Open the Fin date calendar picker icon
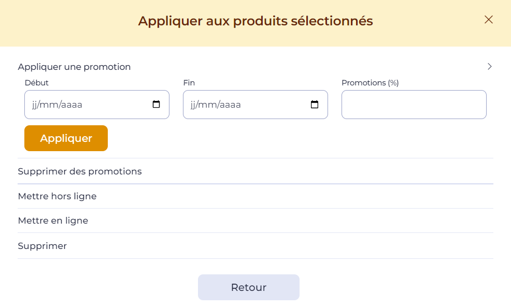Screen dimensions: 511x308 click(315, 104)
